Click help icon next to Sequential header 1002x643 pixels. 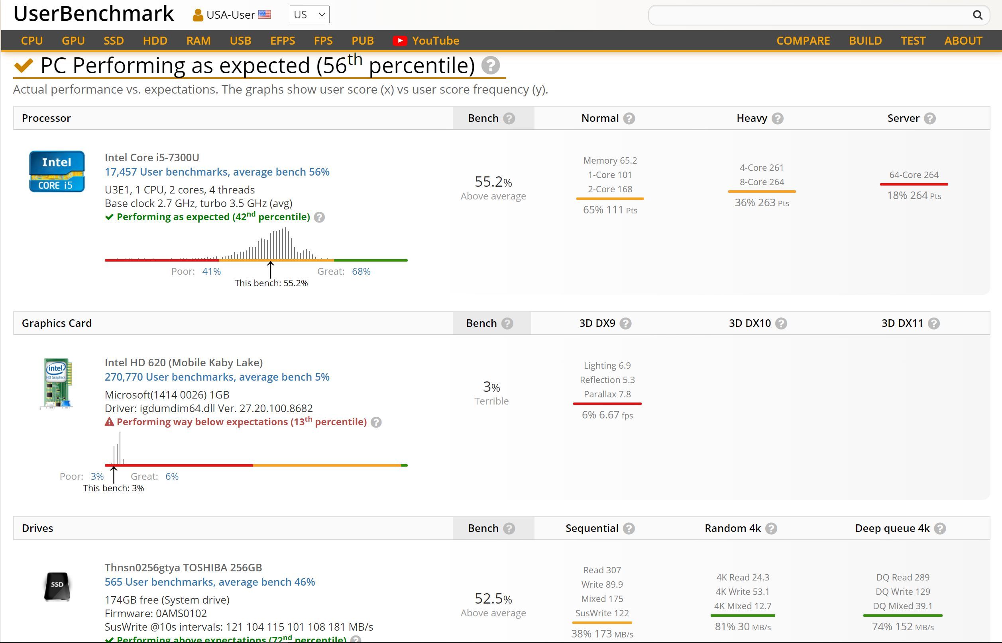point(629,528)
